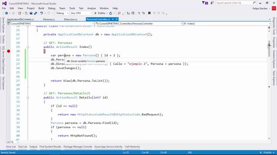Switch to the Persona.cs tab
The height and width of the screenshot is (155, 277).
coord(49,19)
